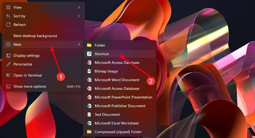Click the Sort by arrows icon
The height and width of the screenshot is (138, 255).
[x=8, y=16]
